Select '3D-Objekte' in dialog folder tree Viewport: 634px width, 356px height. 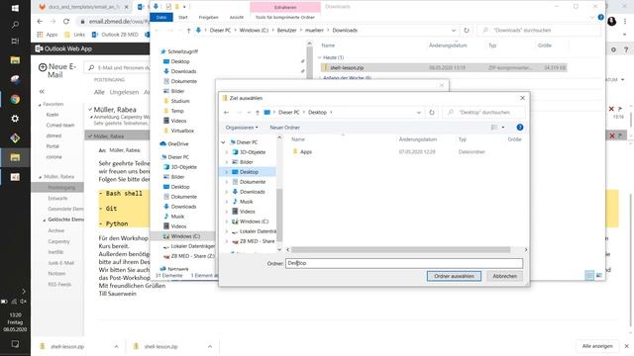[x=253, y=152]
